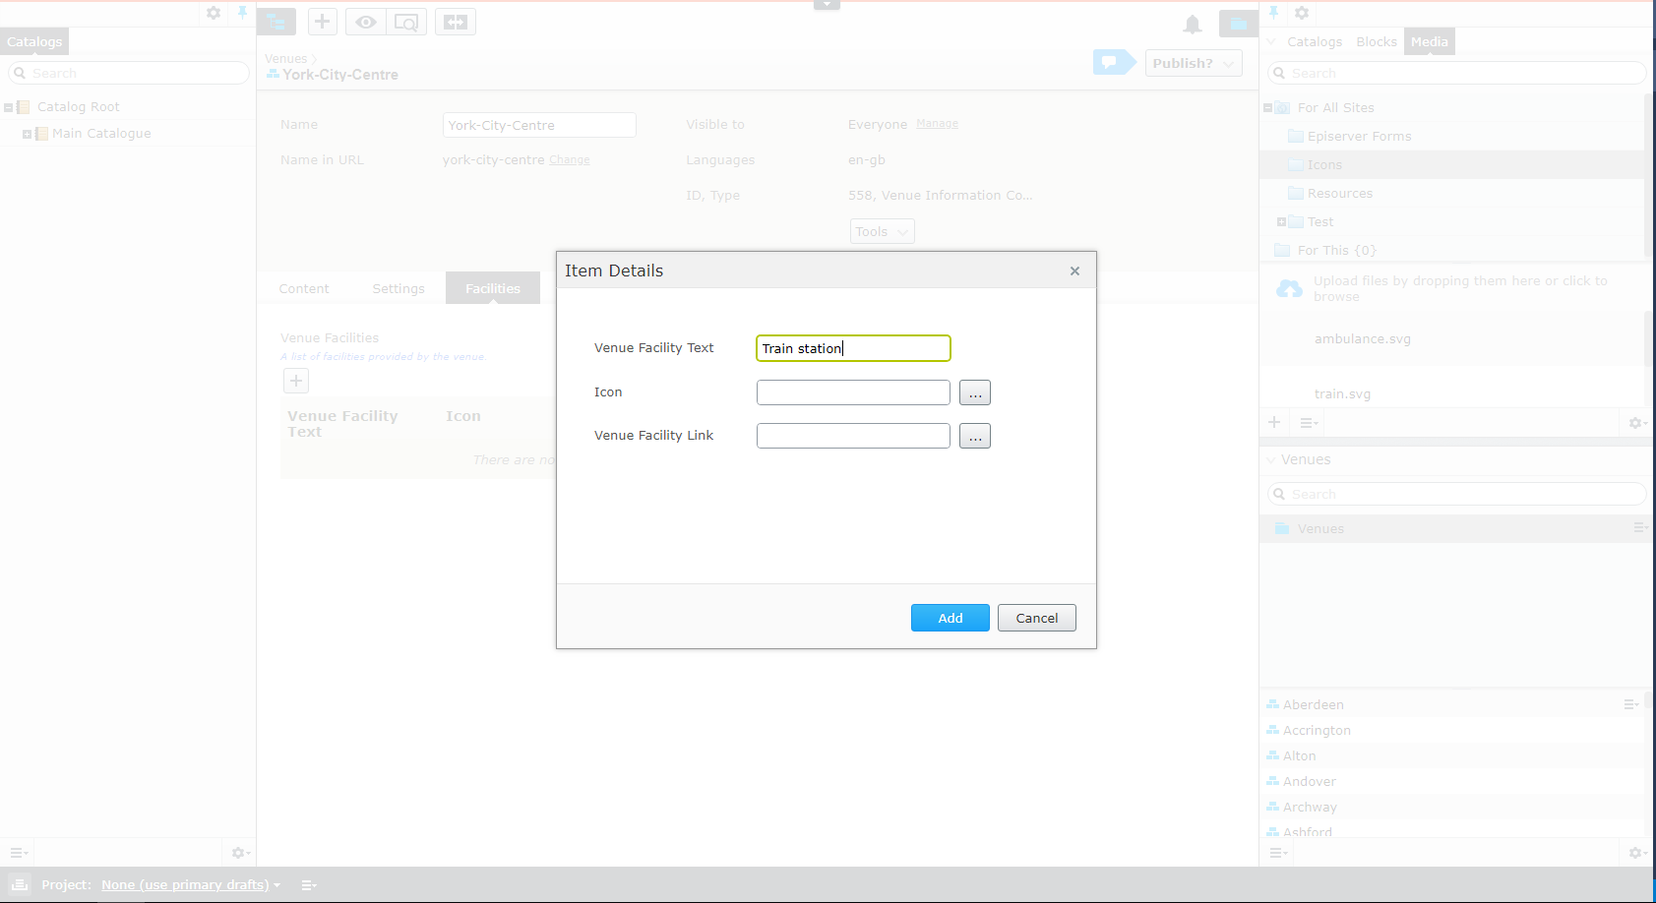The width and height of the screenshot is (1656, 903).
Task: Click Add in the Item Details dialog
Action: click(x=949, y=618)
